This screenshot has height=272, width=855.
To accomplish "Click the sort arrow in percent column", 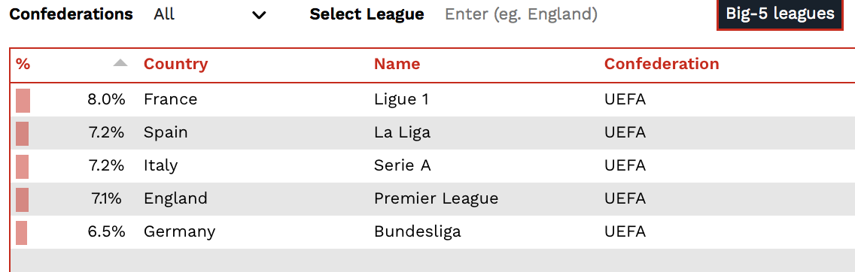I will [x=120, y=63].
